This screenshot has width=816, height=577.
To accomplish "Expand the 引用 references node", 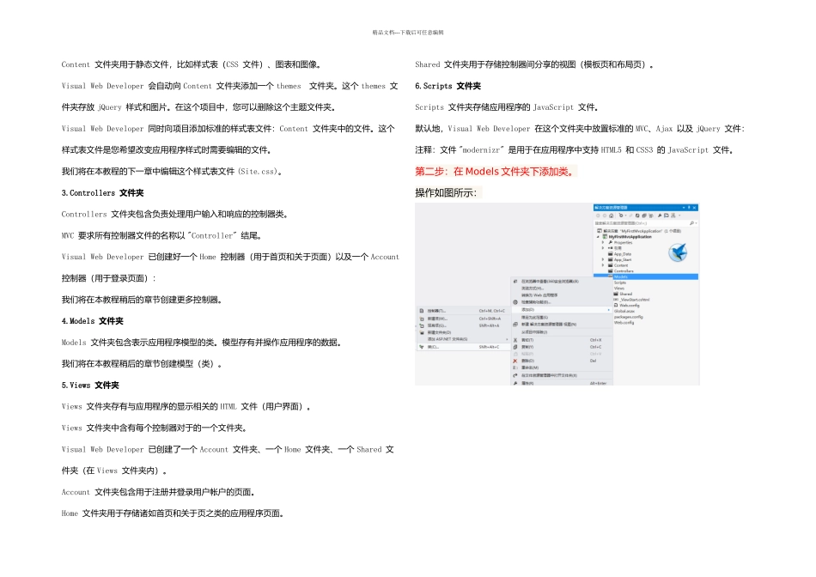I will pyautogui.click(x=603, y=248).
